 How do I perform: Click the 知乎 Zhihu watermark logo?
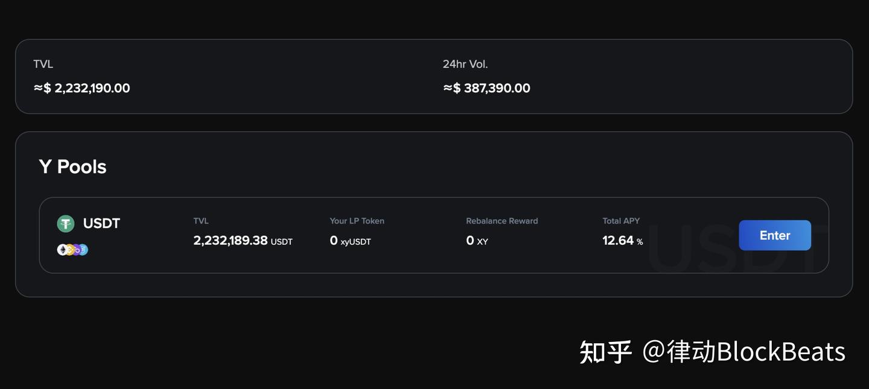[605, 352]
